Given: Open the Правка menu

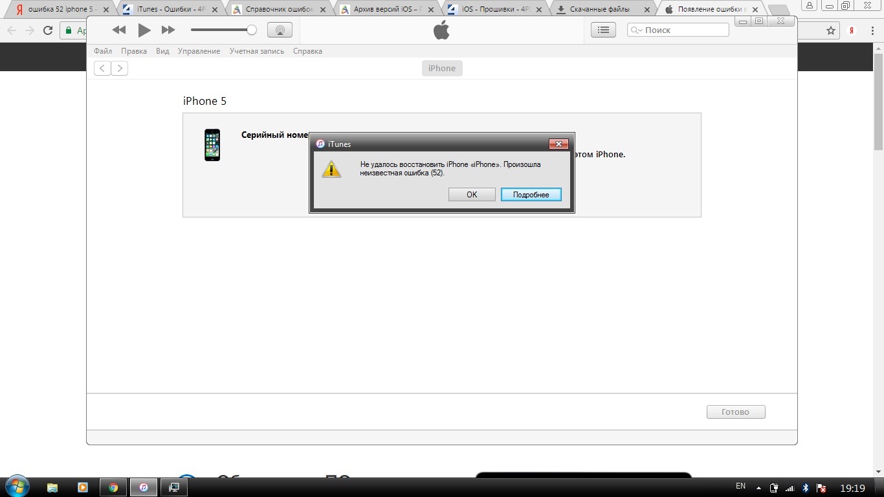Looking at the screenshot, I should [134, 51].
